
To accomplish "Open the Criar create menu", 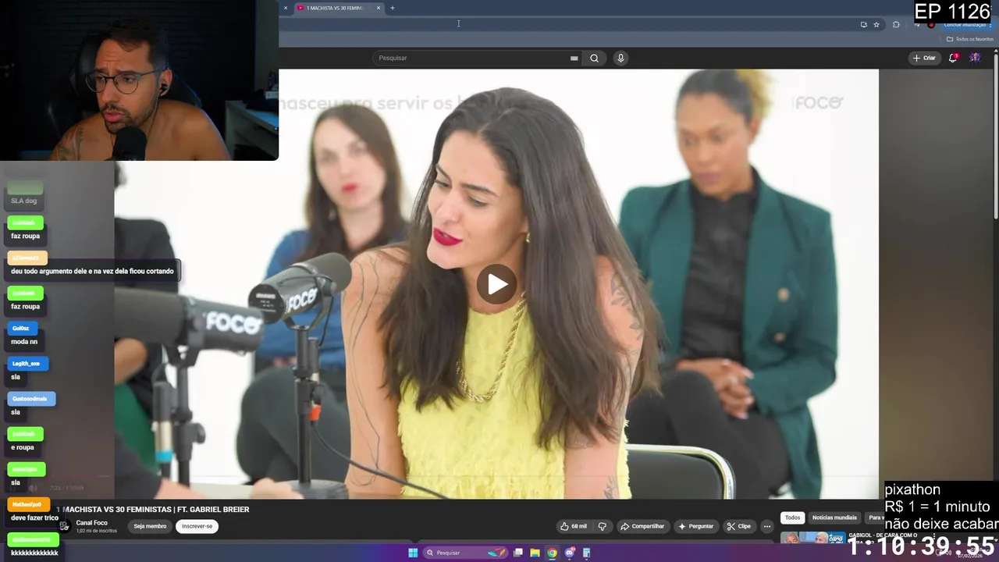I will tap(923, 58).
